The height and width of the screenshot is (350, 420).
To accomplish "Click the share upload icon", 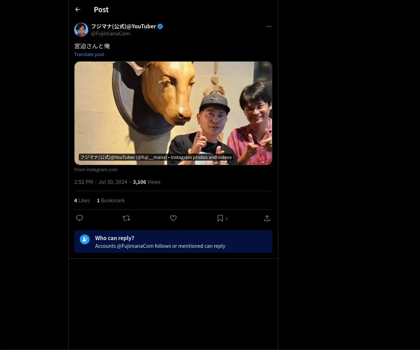I will pyautogui.click(x=267, y=218).
